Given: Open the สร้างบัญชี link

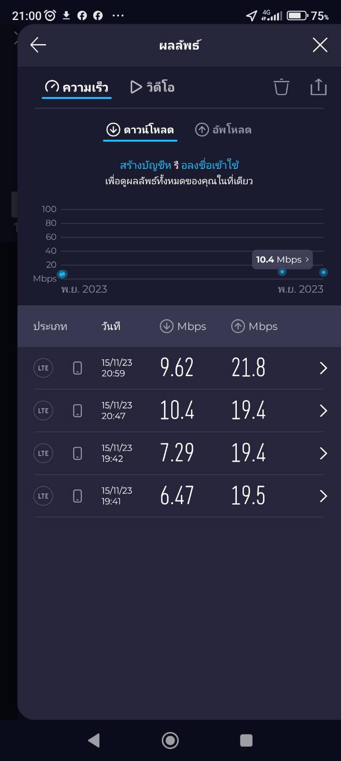Looking at the screenshot, I should tap(146, 166).
